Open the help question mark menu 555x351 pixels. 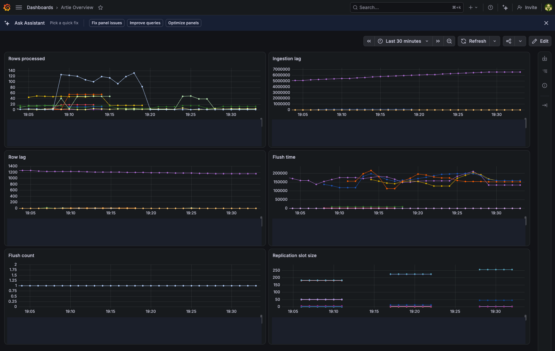pos(490,7)
